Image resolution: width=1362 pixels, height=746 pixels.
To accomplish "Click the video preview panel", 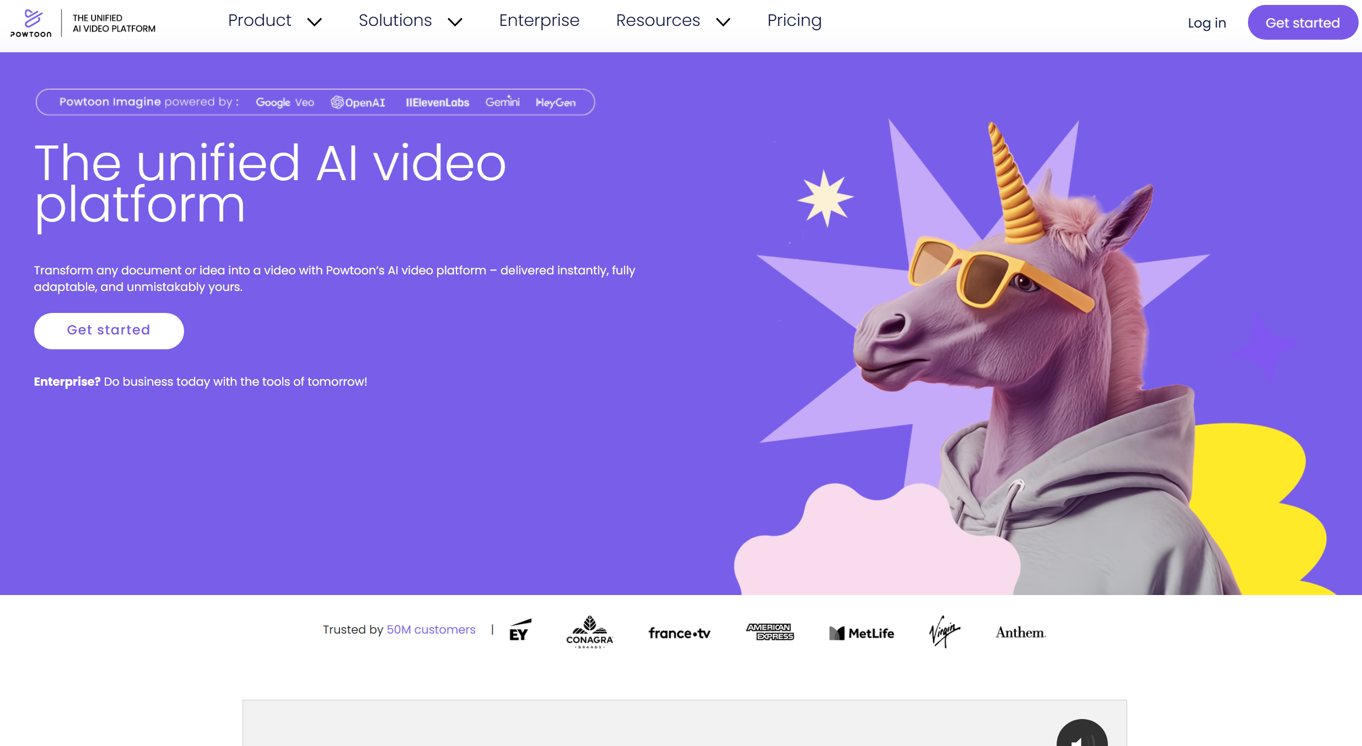I will [x=685, y=723].
